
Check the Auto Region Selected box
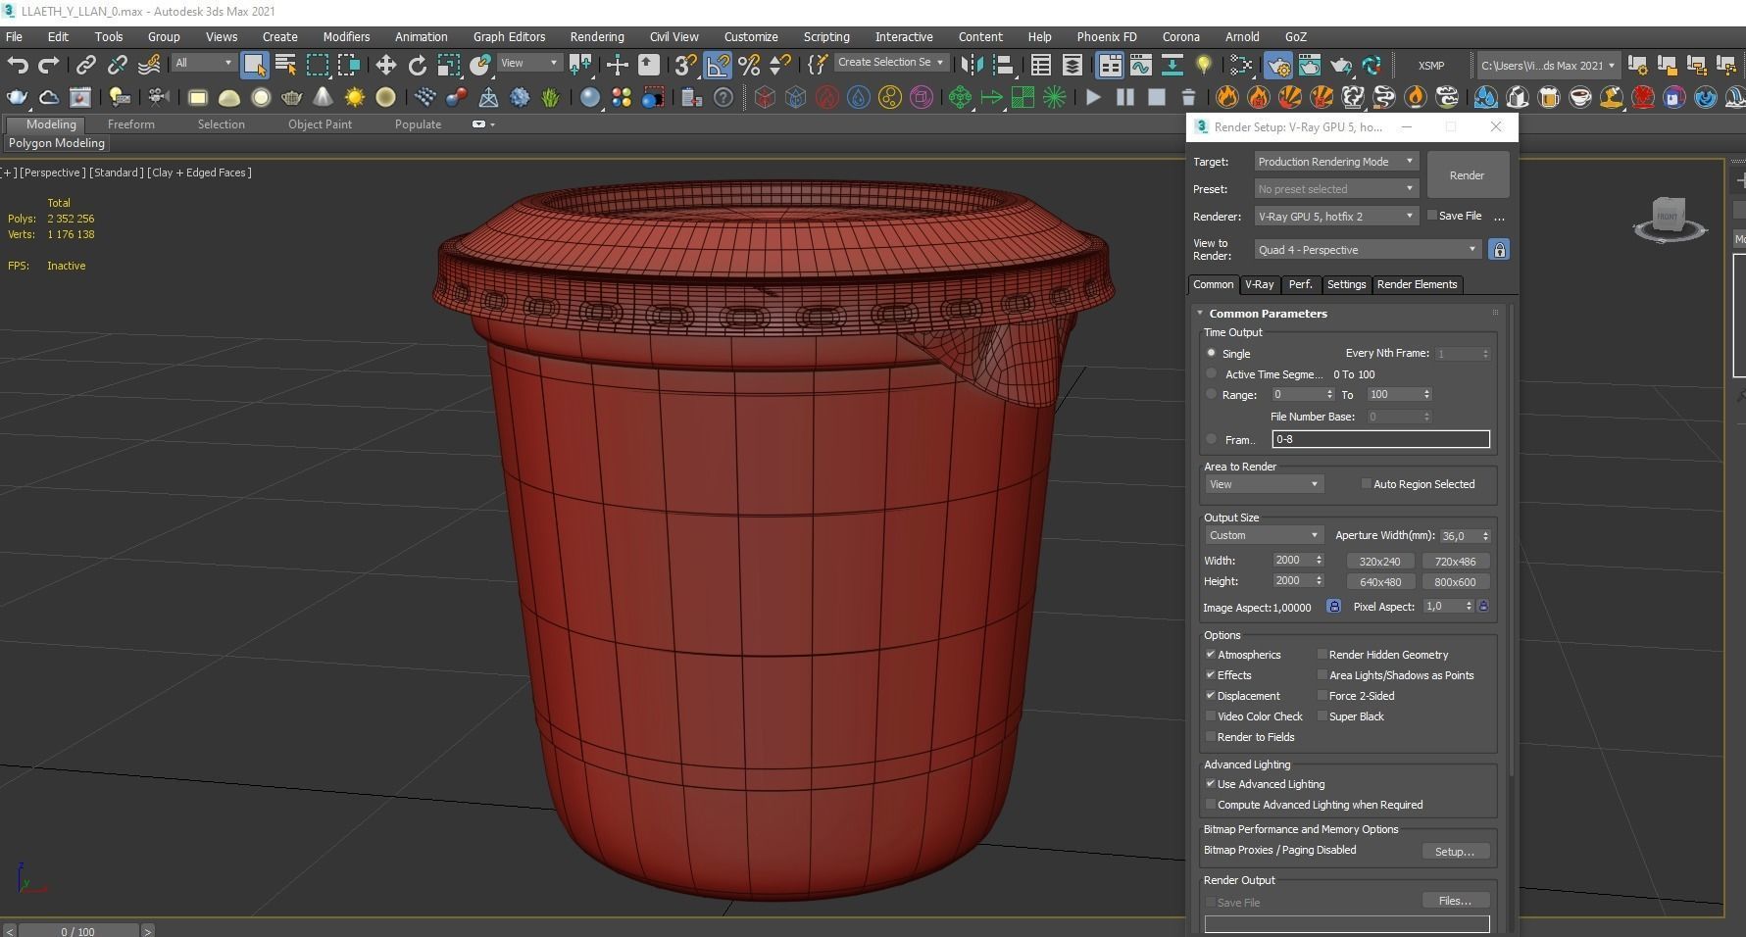point(1367,483)
